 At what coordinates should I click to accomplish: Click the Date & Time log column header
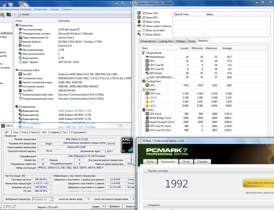click(189, 14)
